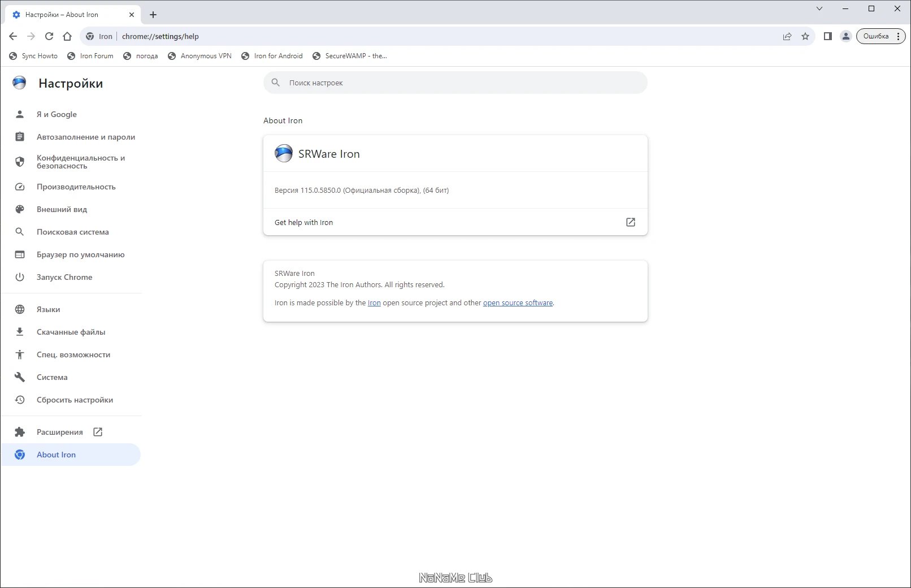Open Скачанные файлы settings
Screen dimensions: 911x588
click(71, 332)
